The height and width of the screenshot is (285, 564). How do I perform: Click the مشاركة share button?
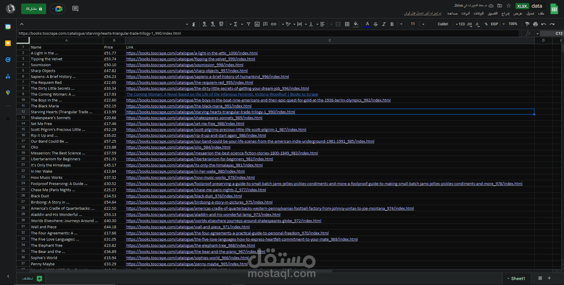point(34,9)
